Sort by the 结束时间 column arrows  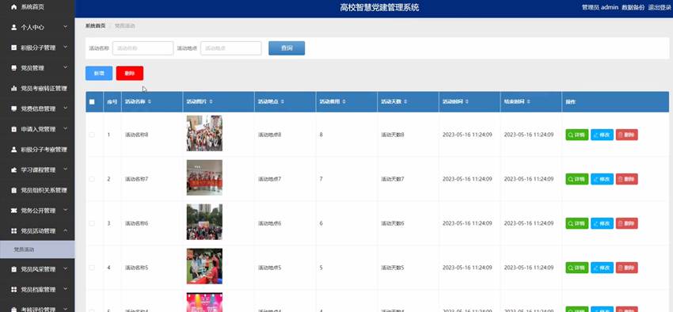click(528, 101)
